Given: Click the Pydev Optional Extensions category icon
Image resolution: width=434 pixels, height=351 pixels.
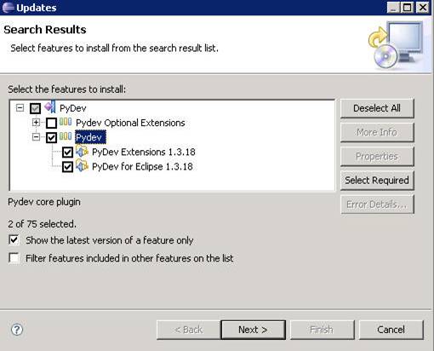Looking at the screenshot, I should click(66, 122).
